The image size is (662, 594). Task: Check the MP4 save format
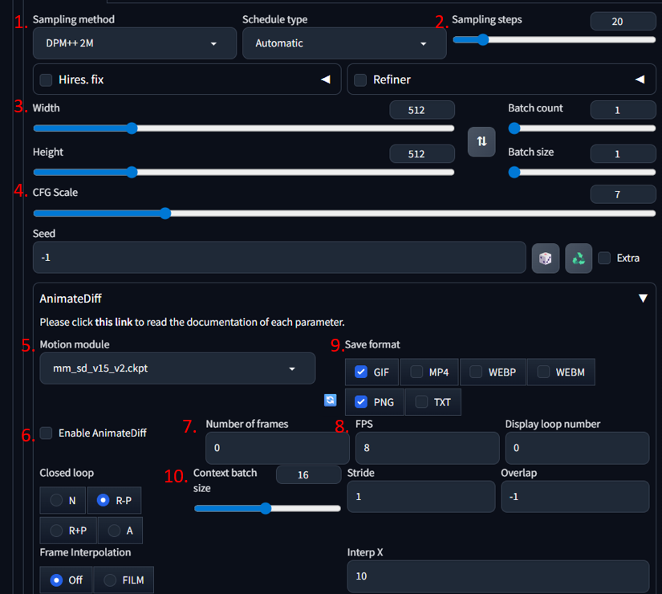[417, 372]
